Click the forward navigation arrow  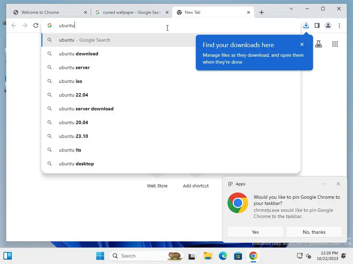click(x=25, y=25)
